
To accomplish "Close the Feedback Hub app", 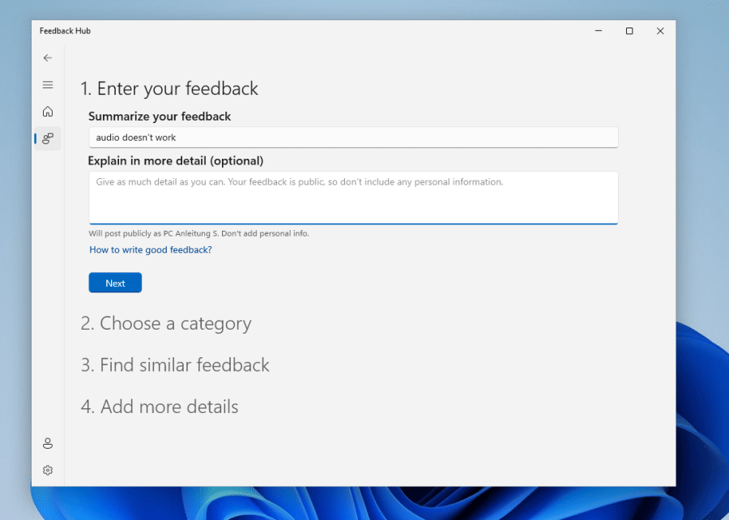I will pos(660,31).
